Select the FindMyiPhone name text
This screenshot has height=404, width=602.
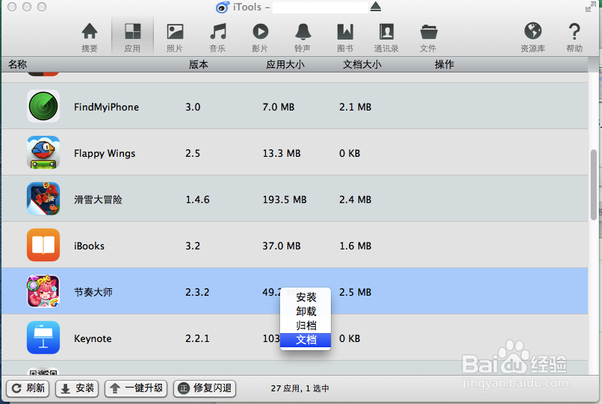tap(106, 107)
